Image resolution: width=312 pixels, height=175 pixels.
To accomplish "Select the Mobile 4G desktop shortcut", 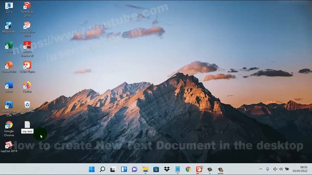I will pyautogui.click(x=9, y=27).
